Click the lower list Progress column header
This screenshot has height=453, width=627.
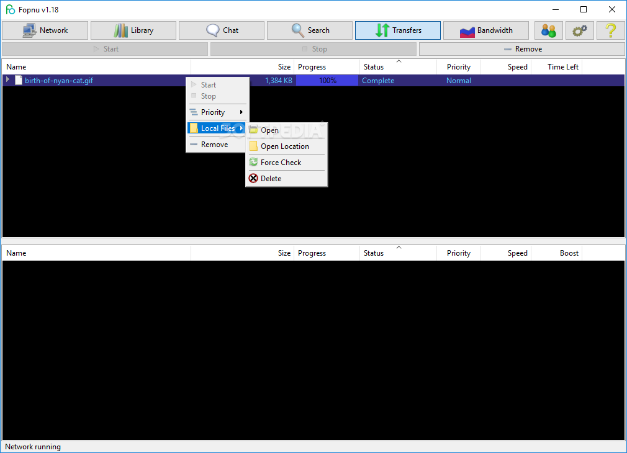tap(327, 253)
